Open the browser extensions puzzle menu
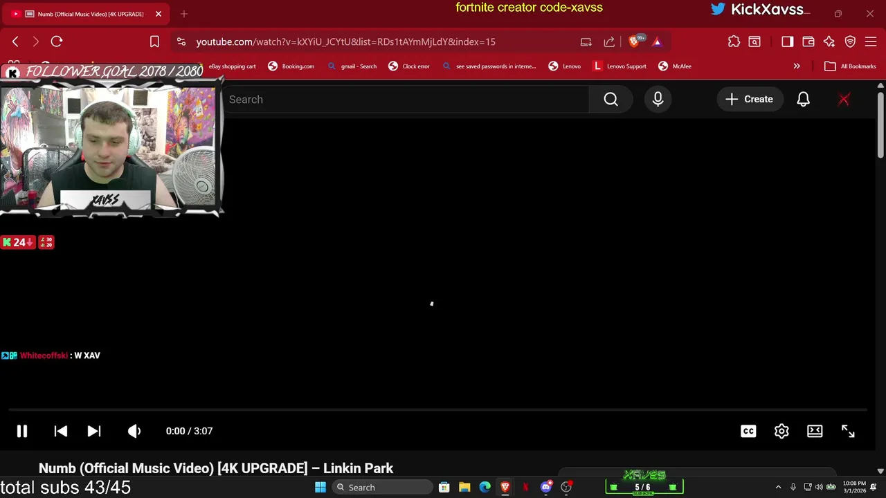Screen dimensions: 886x498 pos(734,41)
